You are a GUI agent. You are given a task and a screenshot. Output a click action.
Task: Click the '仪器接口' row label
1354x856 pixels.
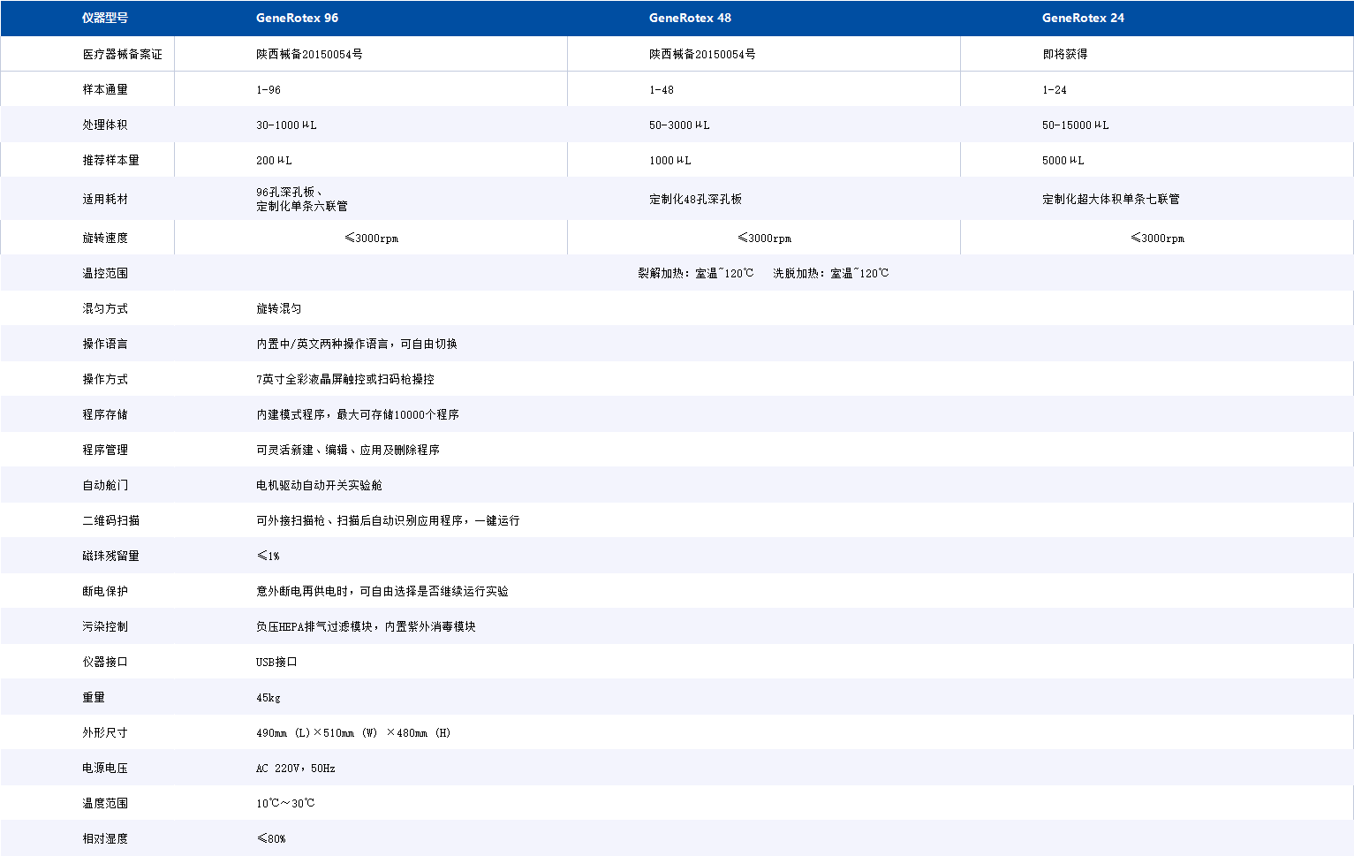pyautogui.click(x=105, y=662)
